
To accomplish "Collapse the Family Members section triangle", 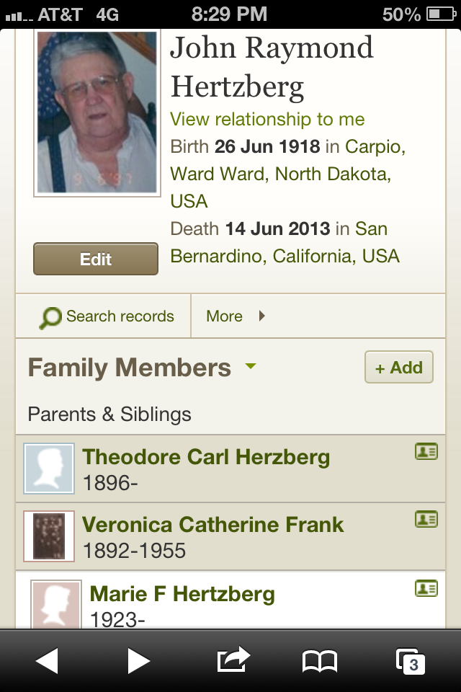I will pos(250,368).
